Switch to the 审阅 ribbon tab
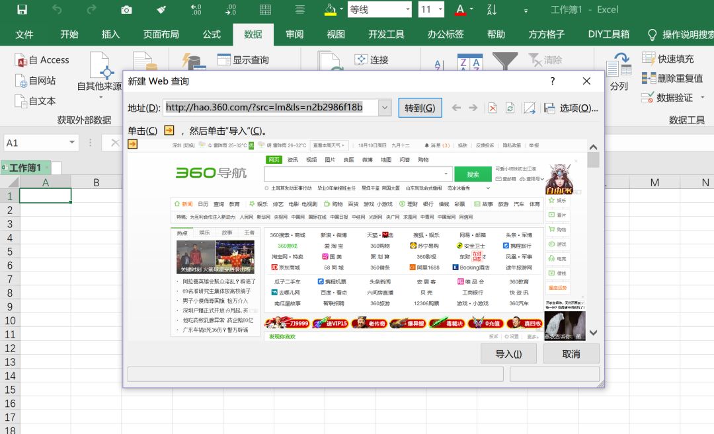714x434 pixels. pos(295,34)
